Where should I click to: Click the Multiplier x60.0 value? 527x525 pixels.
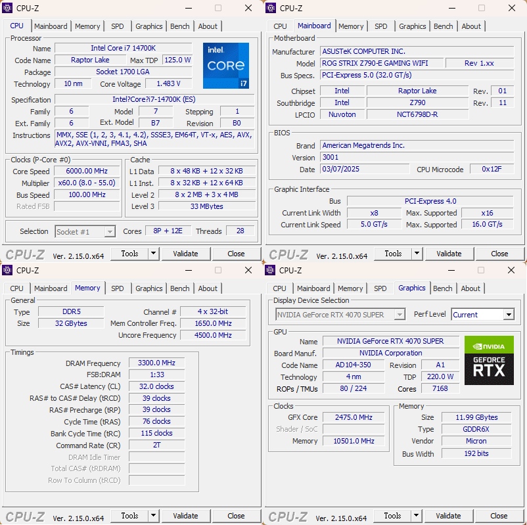87,183
